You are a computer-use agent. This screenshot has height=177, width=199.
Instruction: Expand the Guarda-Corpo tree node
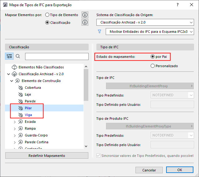point(15,136)
